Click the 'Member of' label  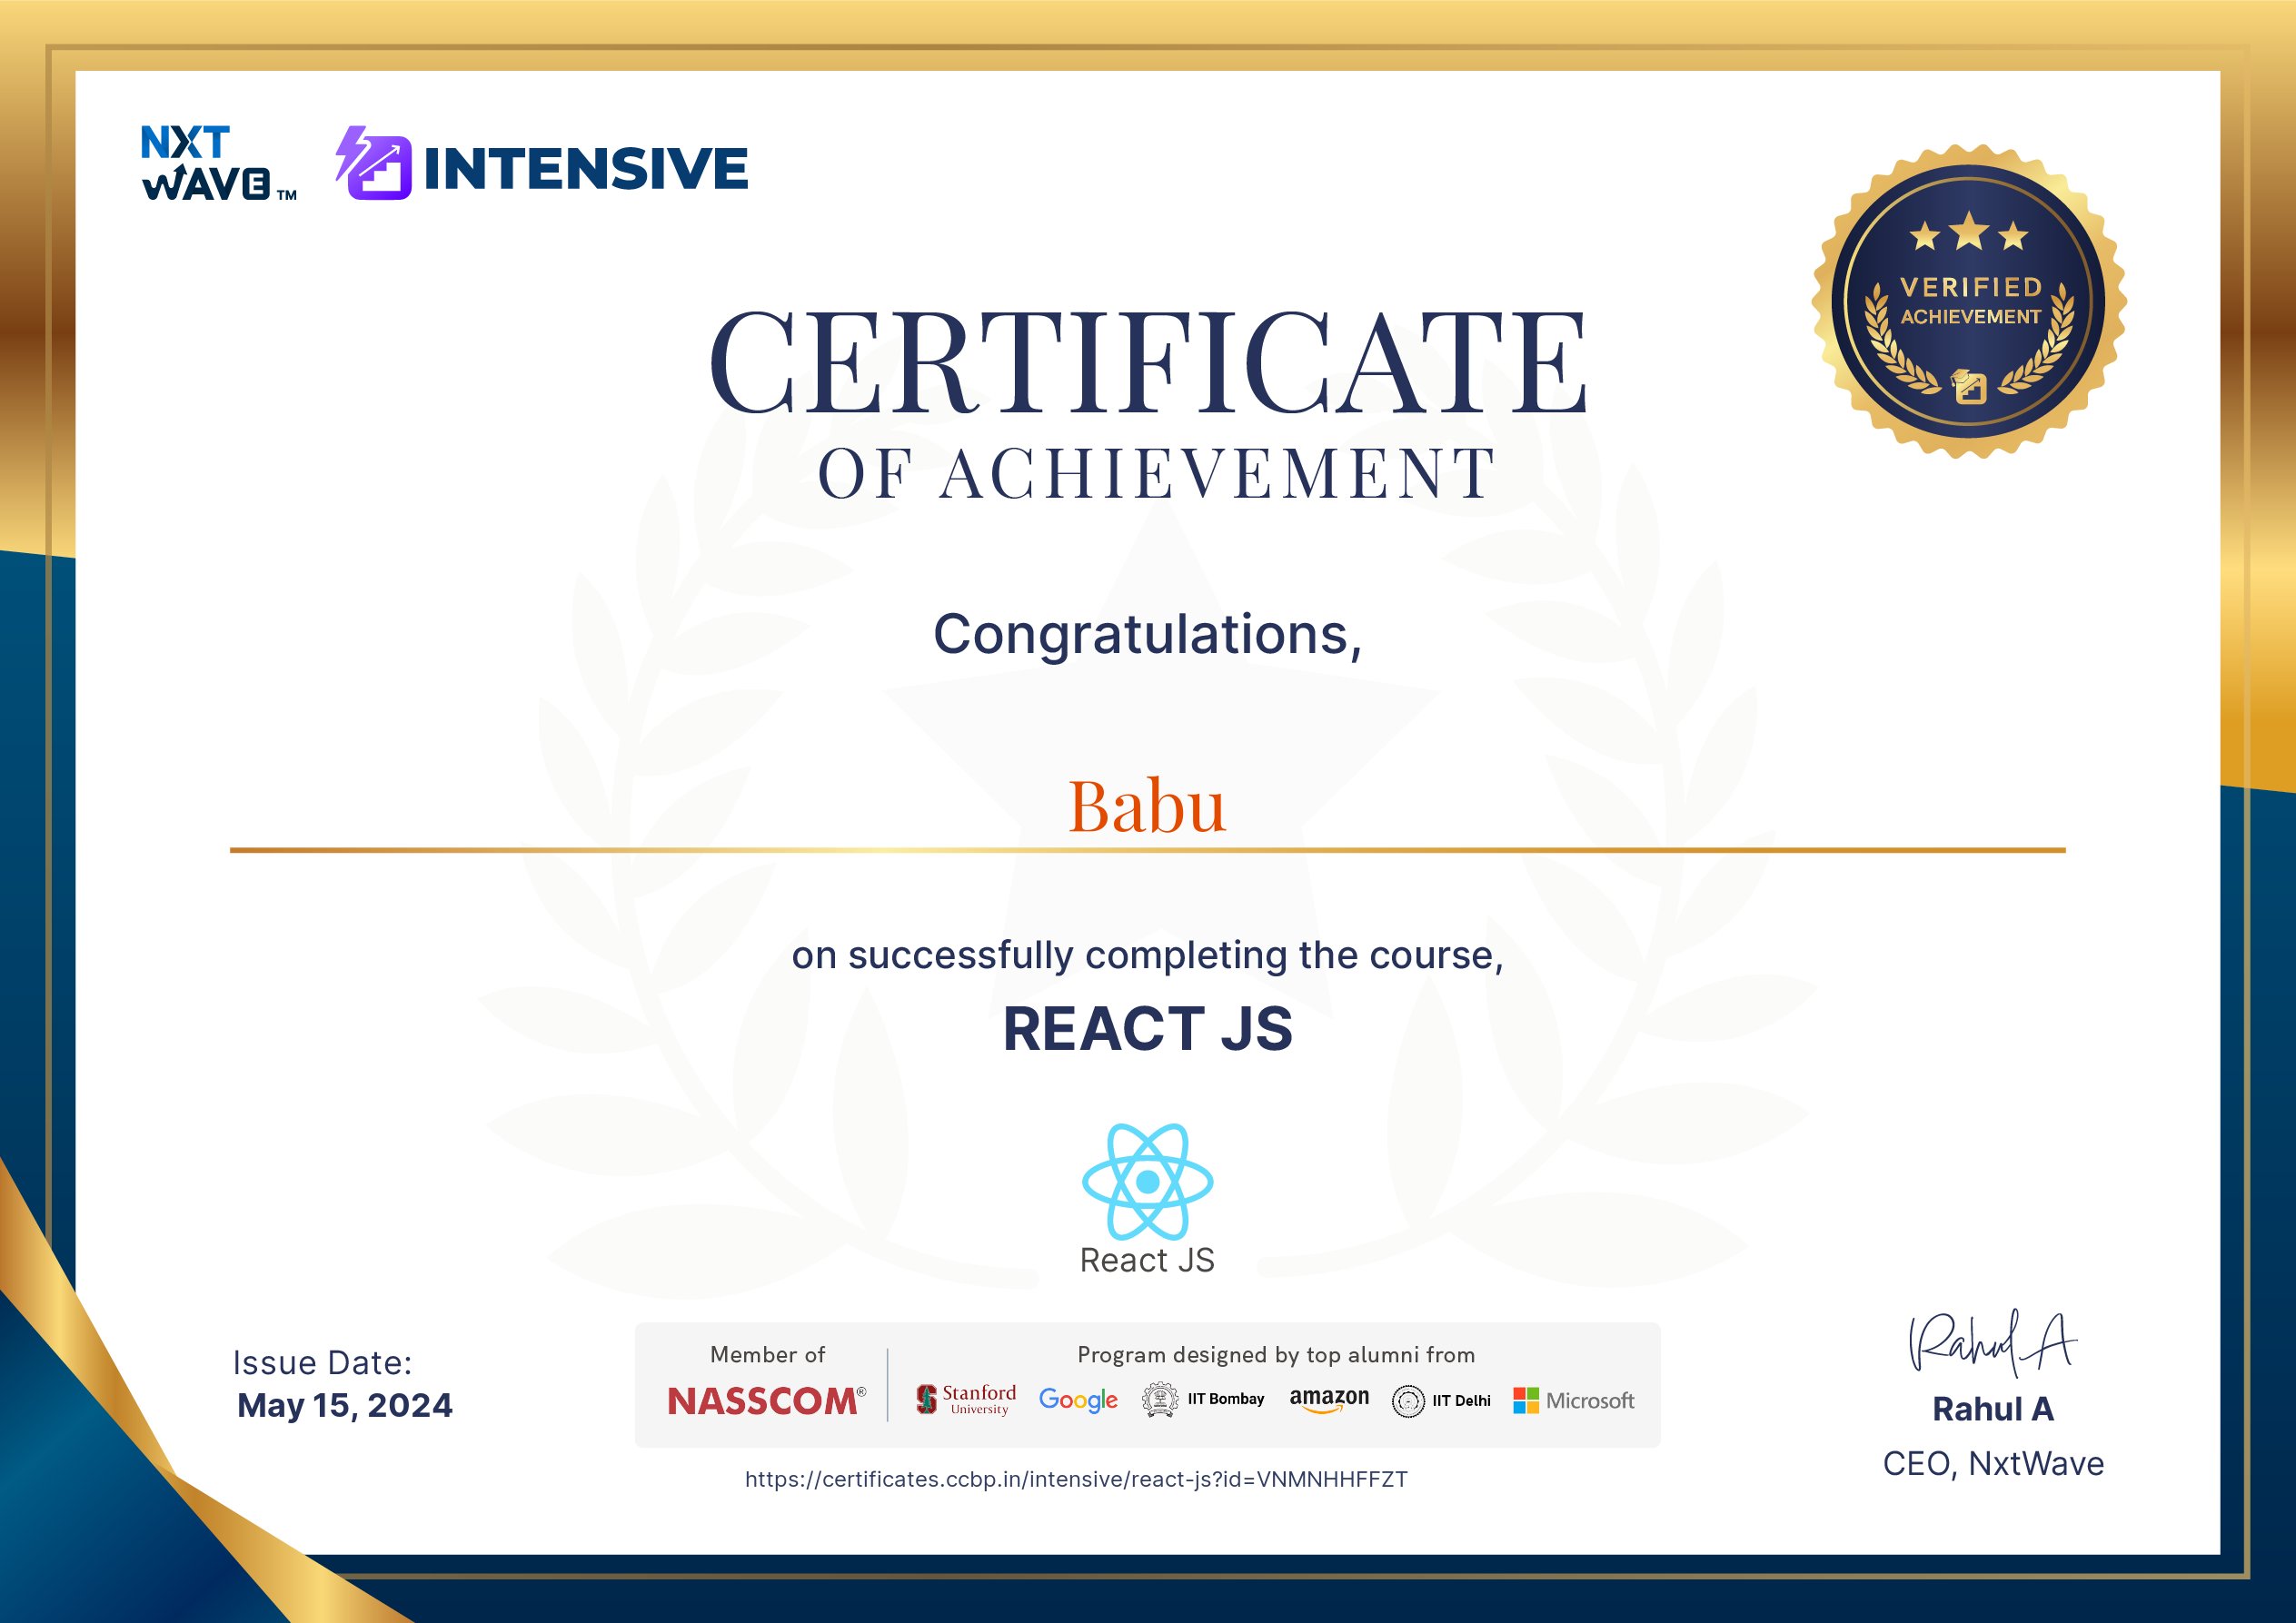[x=767, y=1355]
